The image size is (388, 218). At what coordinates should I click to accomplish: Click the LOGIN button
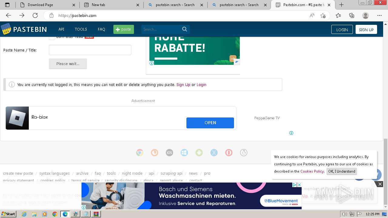(x=342, y=29)
